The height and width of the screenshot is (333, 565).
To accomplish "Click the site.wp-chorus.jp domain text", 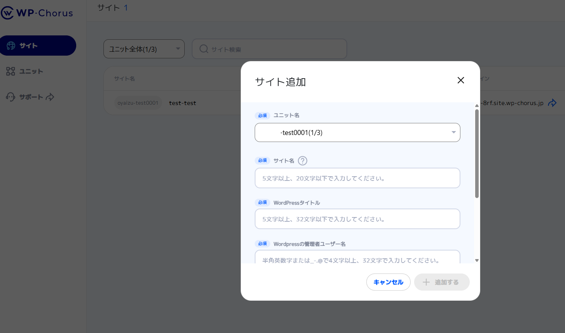I will coord(512,103).
